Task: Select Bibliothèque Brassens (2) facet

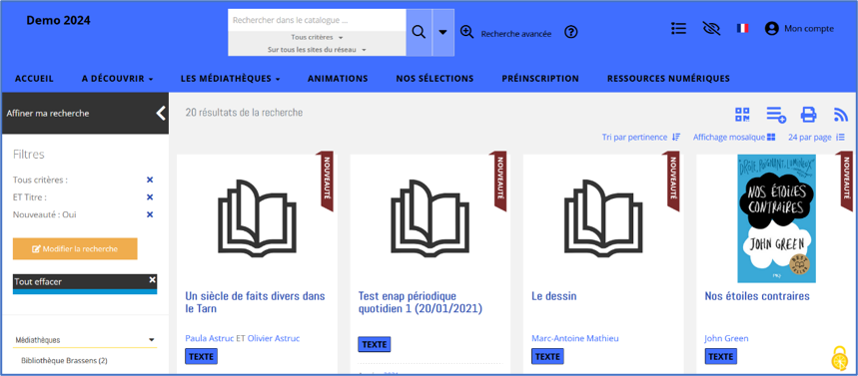Action: pos(64,361)
